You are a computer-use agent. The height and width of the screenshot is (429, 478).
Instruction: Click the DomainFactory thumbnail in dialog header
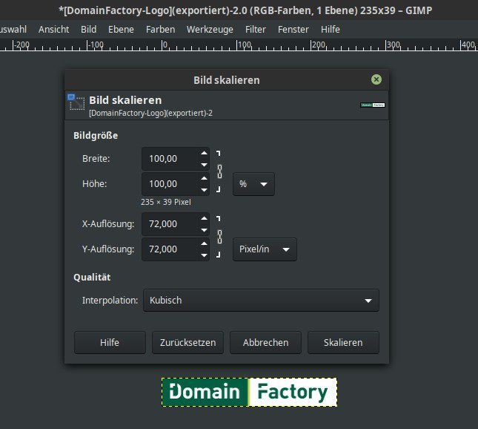pos(373,105)
